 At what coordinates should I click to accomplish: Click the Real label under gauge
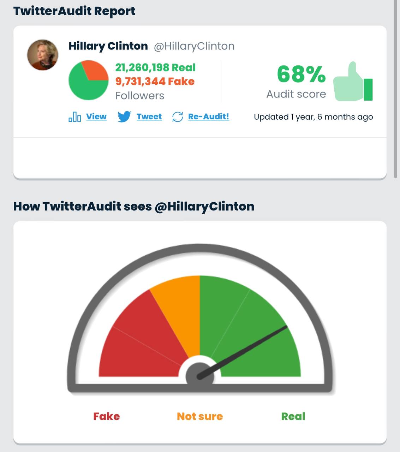click(x=293, y=416)
